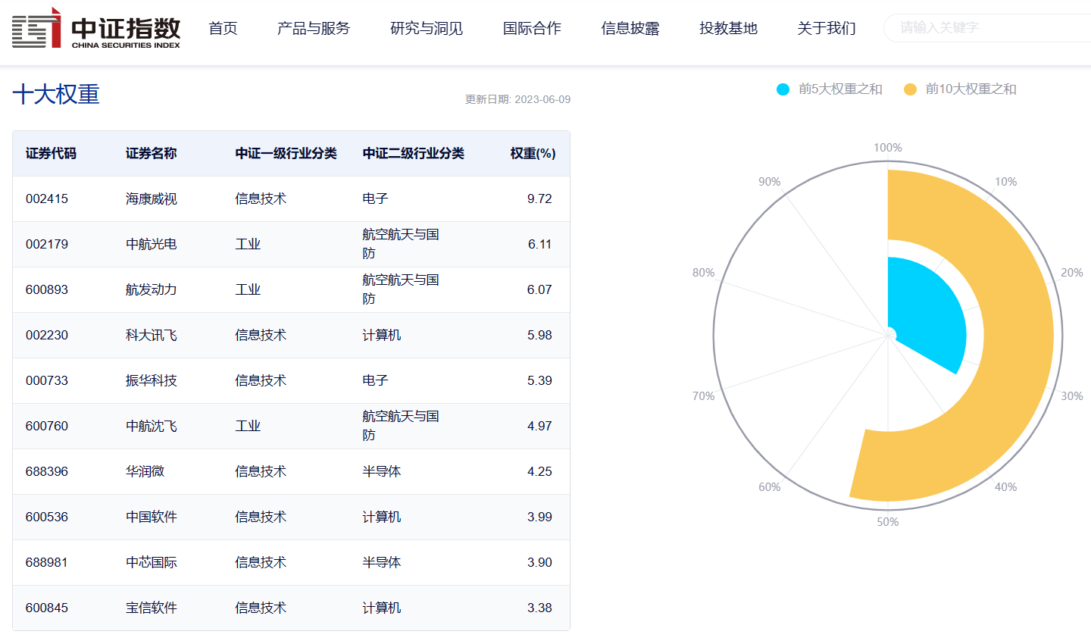Select the 宝信软件 name cell
The height and width of the screenshot is (644, 1091).
(x=151, y=608)
